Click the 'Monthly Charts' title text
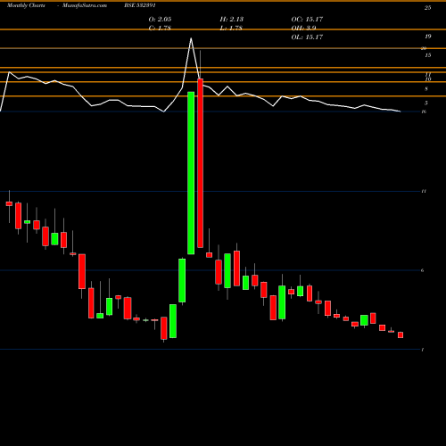The width and height of the screenshot is (446, 446). point(26,5)
